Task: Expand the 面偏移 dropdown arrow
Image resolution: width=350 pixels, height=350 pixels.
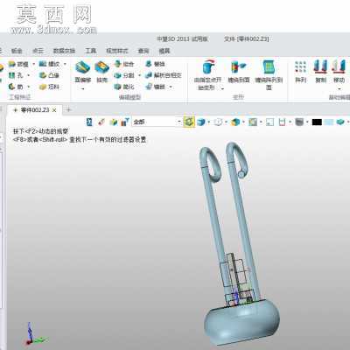Action: 83,88
